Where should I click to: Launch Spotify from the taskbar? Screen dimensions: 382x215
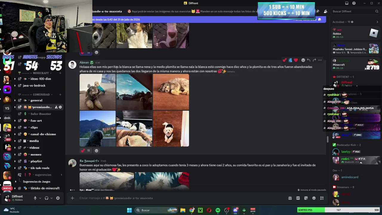218,210
